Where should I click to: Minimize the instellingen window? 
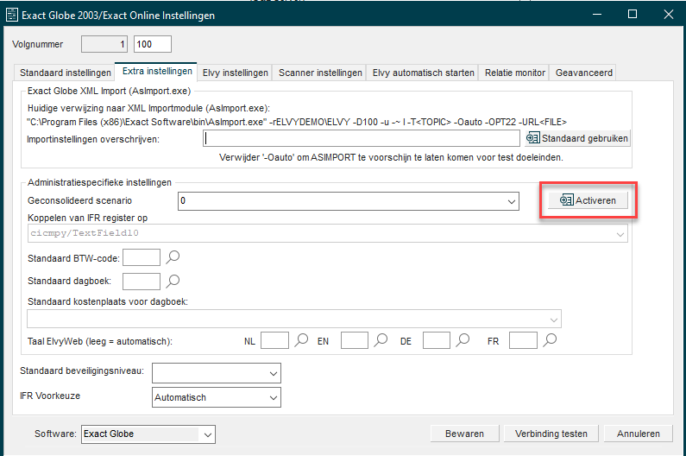(597, 15)
